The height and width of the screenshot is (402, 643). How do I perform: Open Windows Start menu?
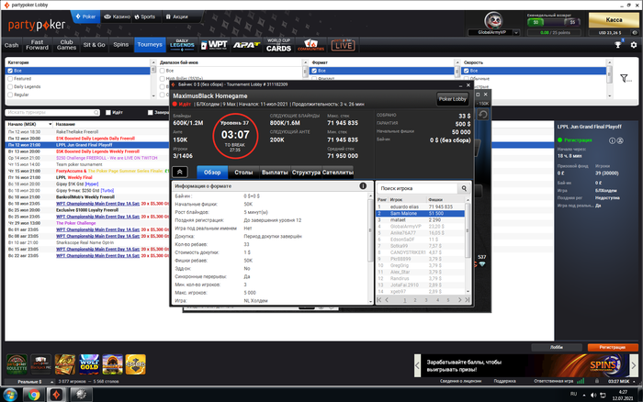click(x=10, y=395)
